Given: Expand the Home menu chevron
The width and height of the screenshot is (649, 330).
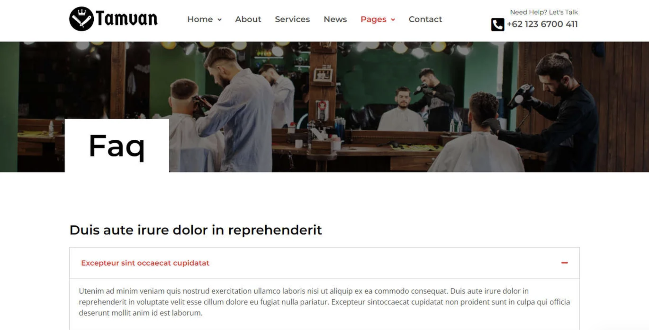Looking at the screenshot, I should coord(220,19).
